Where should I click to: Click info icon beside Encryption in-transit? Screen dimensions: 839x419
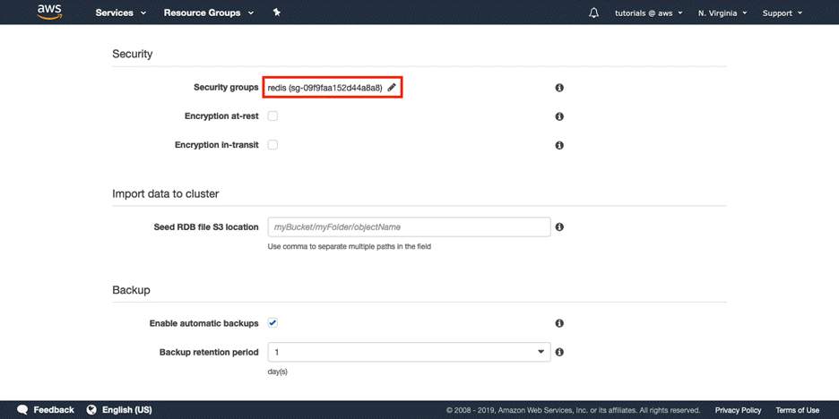[x=559, y=145]
